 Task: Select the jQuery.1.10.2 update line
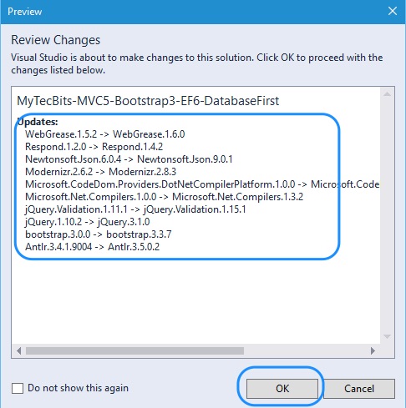pyautogui.click(x=88, y=222)
